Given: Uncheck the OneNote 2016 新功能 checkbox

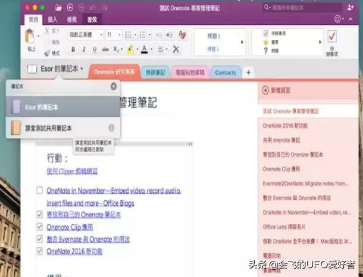Looking at the screenshot, I should (40, 251).
